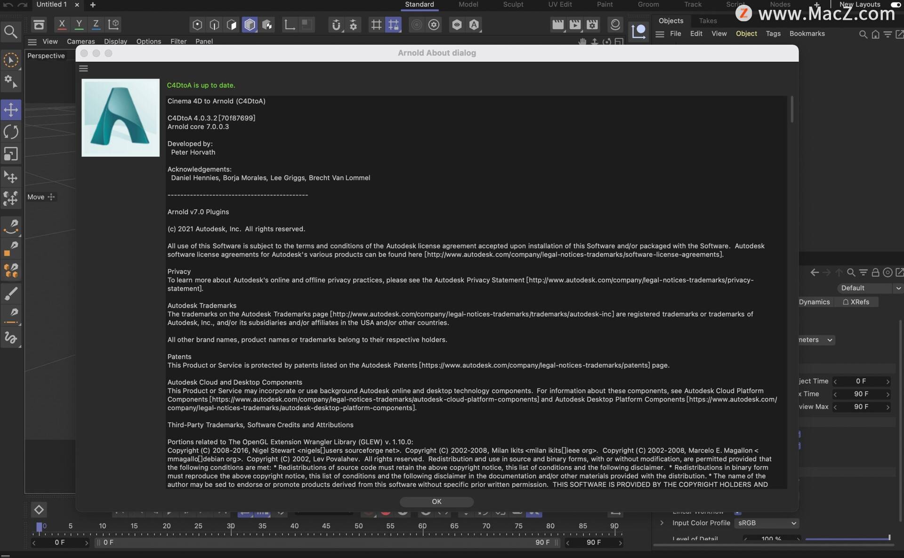The image size is (904, 558).
Task: Open the Cameras viewport menu
Action: pyautogui.click(x=81, y=41)
